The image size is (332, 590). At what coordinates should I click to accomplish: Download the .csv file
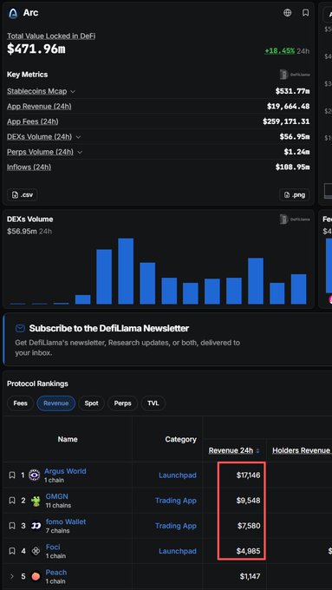point(23,195)
